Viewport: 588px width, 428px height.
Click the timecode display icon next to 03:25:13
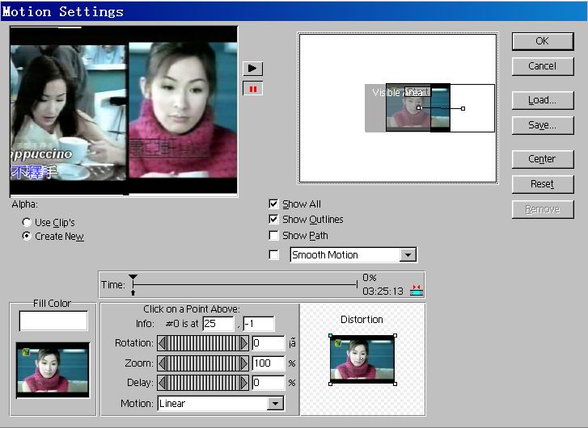coord(417,290)
